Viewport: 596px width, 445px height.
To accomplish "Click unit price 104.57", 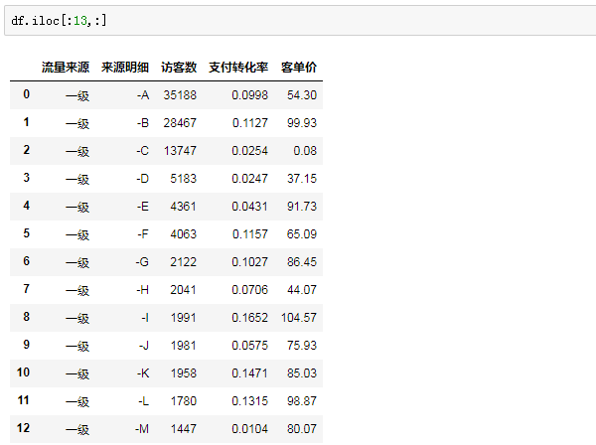I will (299, 318).
